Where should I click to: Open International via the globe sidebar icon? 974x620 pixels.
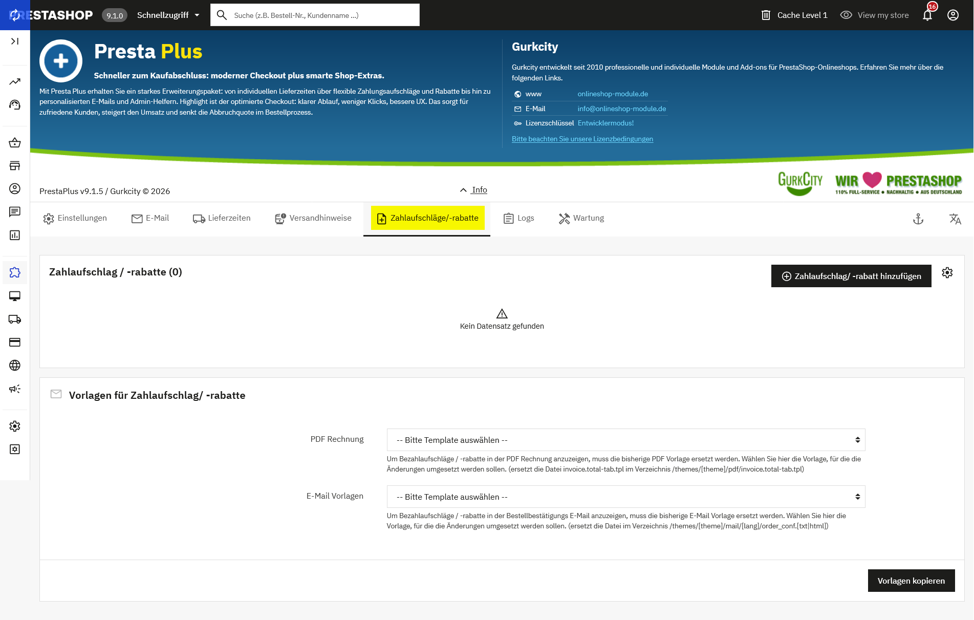15,365
